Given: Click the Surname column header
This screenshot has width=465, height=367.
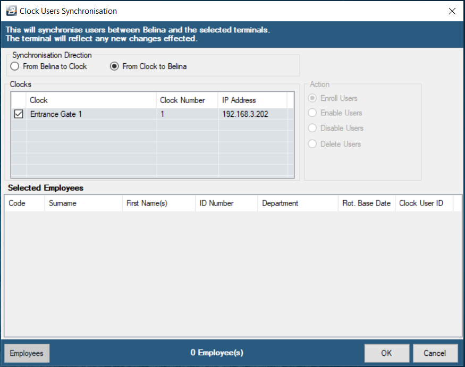Looking at the screenshot, I should pos(83,203).
